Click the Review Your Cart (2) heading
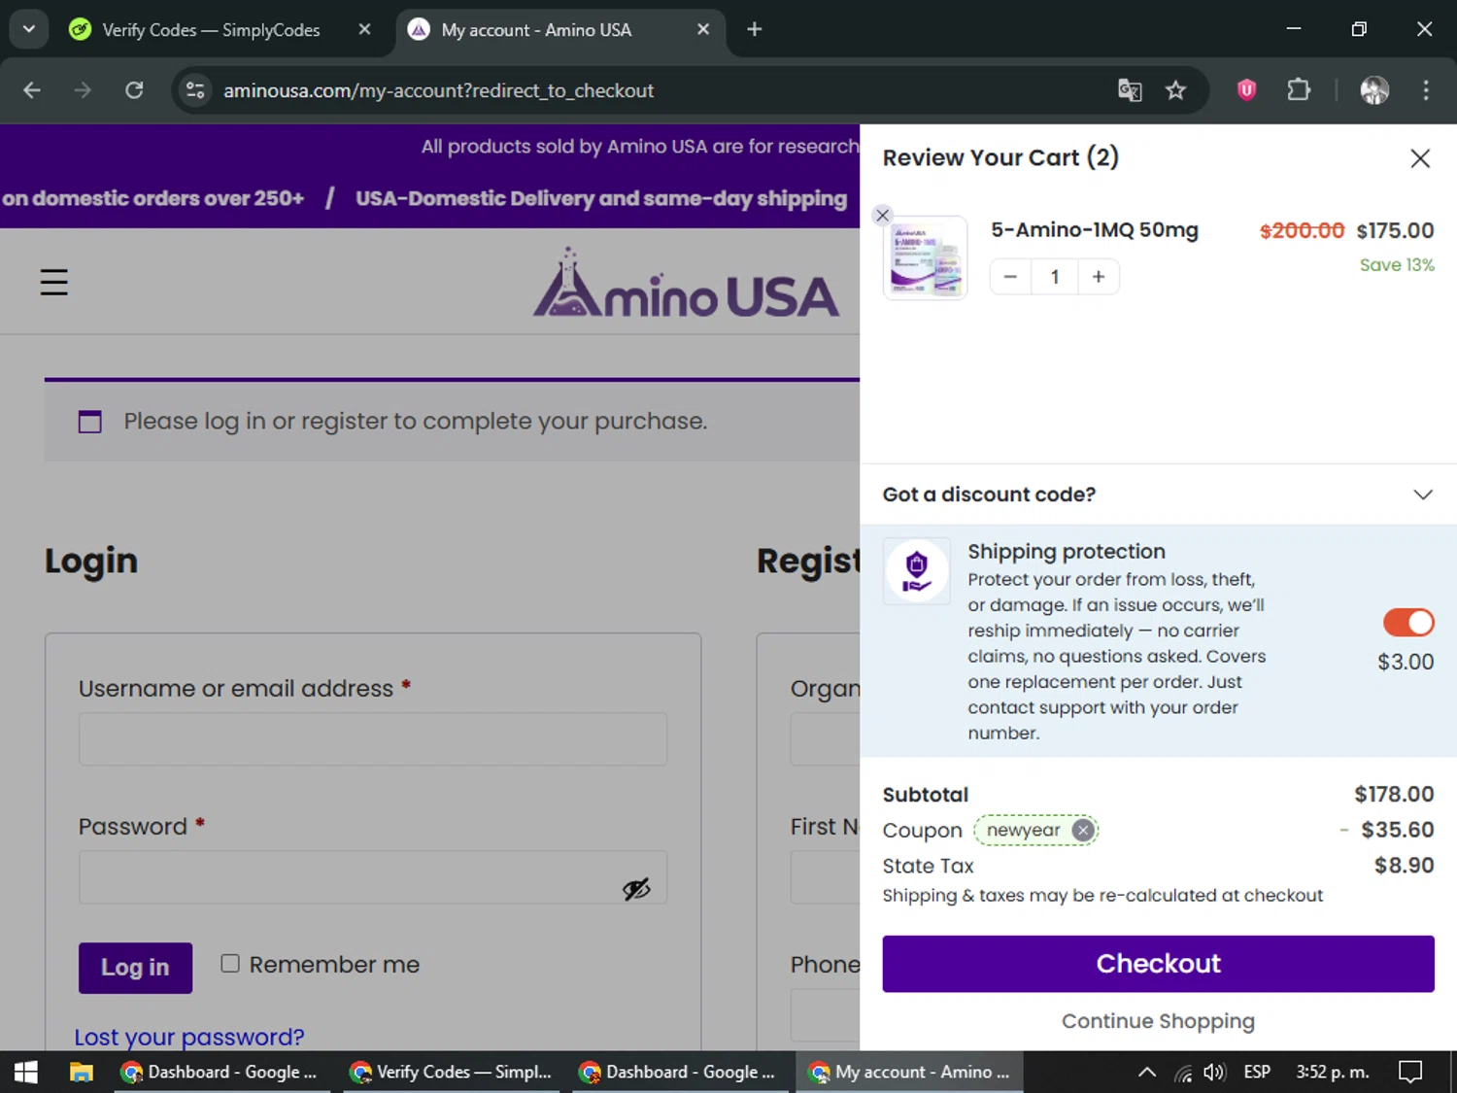This screenshot has width=1457, height=1093. coord(1000,157)
